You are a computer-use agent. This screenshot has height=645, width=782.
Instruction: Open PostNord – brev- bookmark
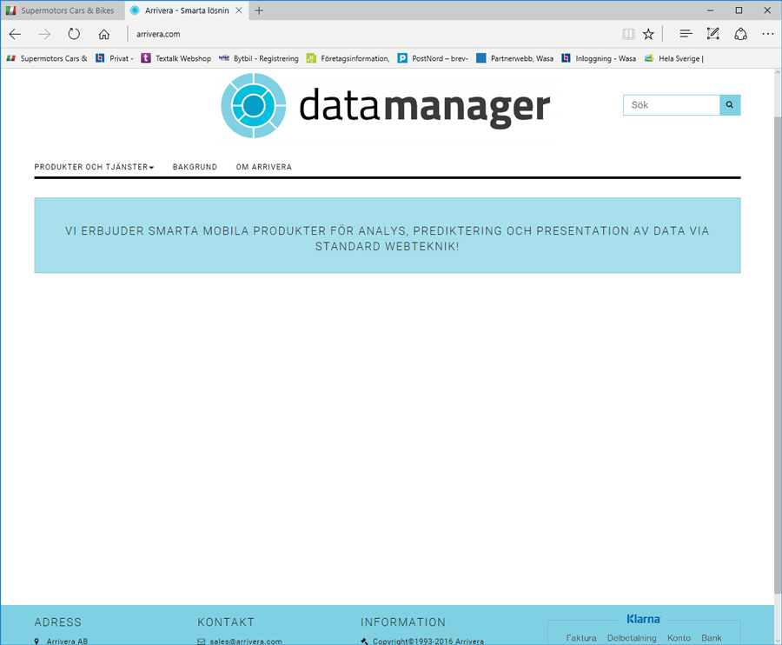[433, 58]
